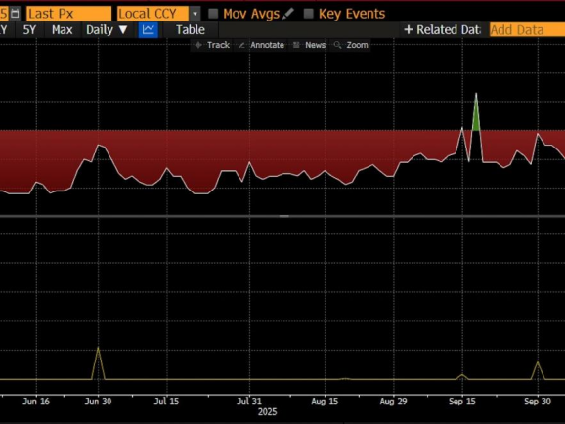Click the 2025 year label

(268, 412)
